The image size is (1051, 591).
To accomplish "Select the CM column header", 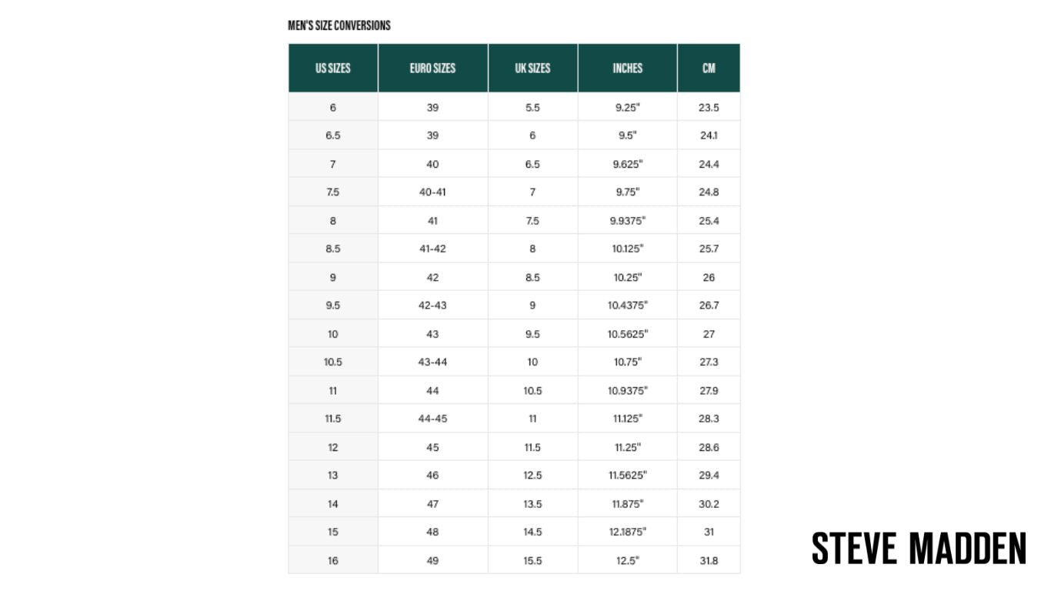I will 709,68.
